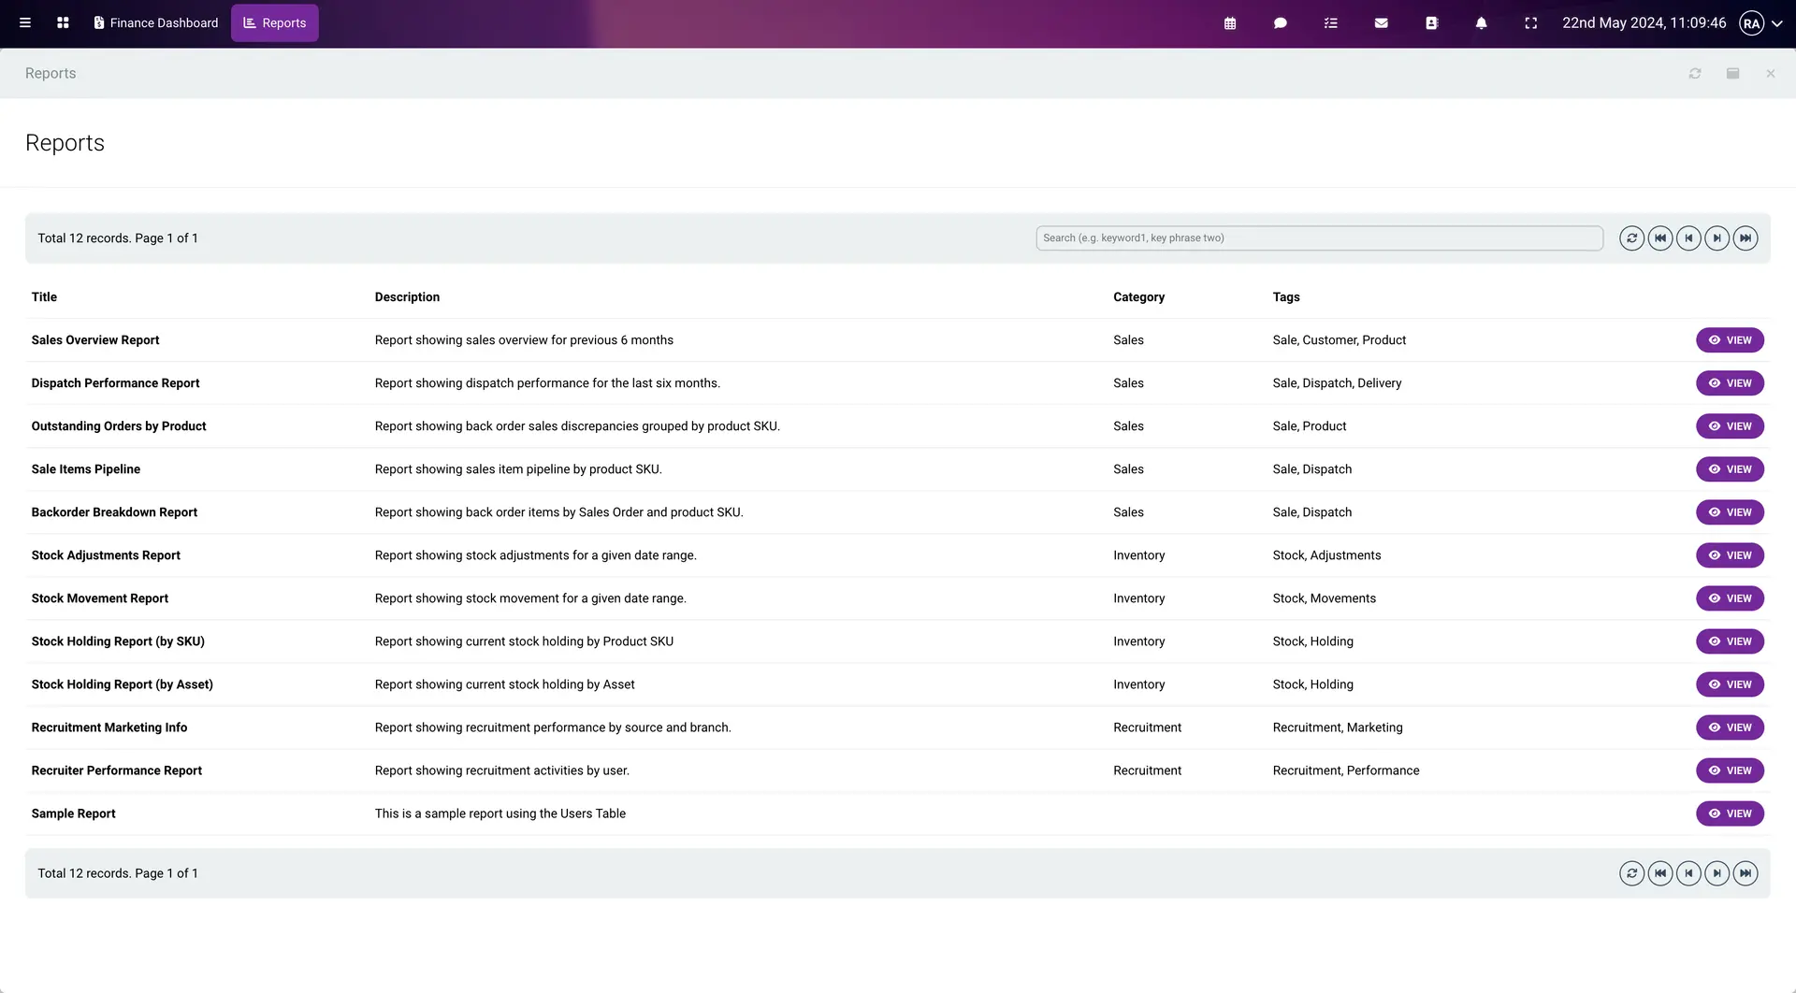The height and width of the screenshot is (993, 1796).
Task: View the Stock Movement Report
Action: (1730, 598)
